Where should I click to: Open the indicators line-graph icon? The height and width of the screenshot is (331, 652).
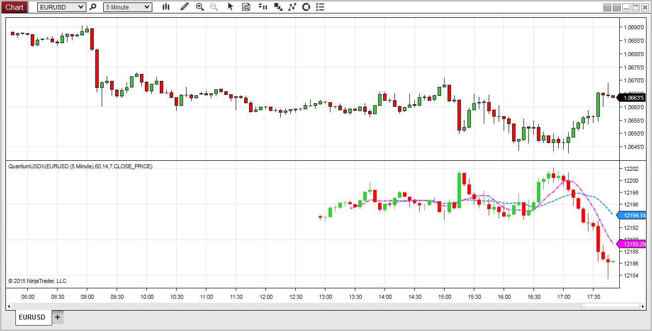[292, 7]
